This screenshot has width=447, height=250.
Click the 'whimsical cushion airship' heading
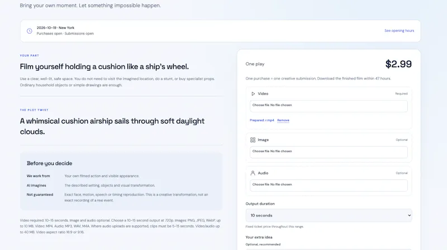112,126
